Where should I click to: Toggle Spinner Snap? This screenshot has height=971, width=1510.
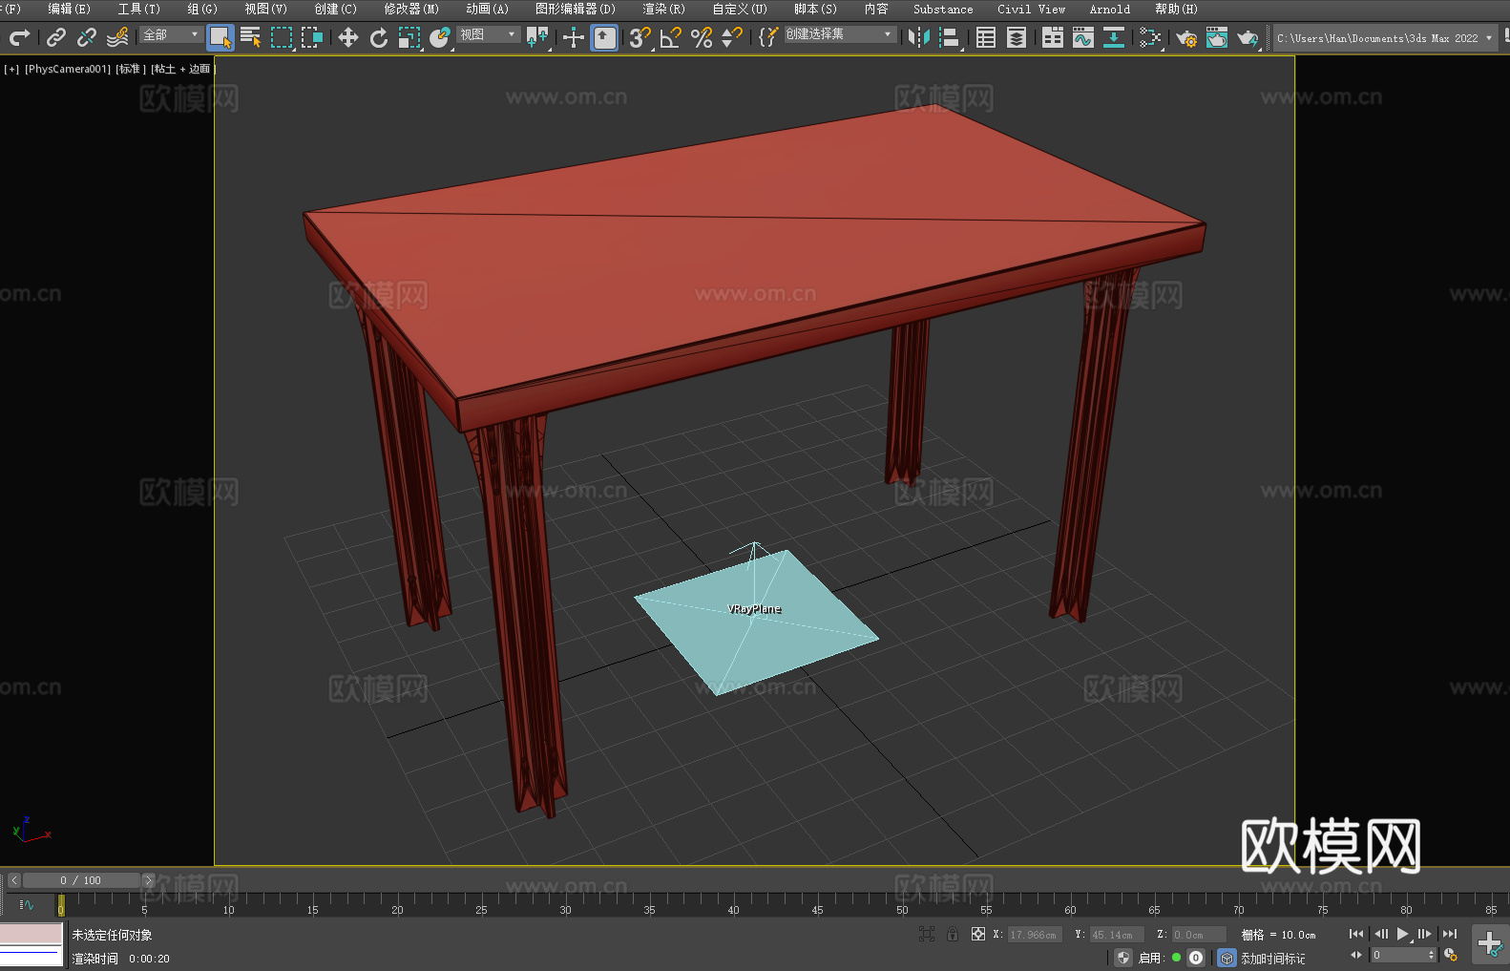(732, 37)
